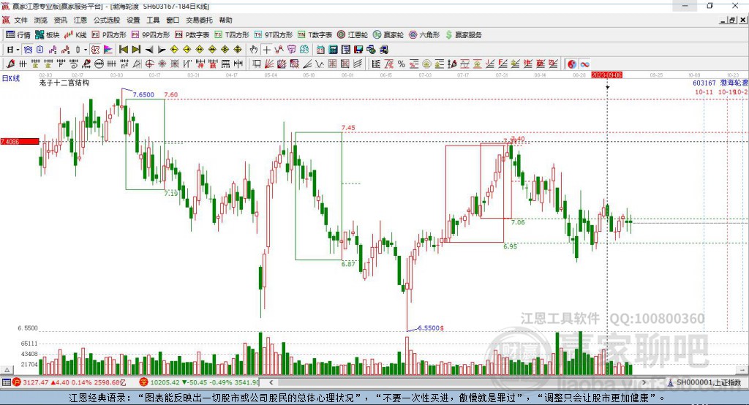Launch the 赢家轮 wheel tool
This screenshot has width=749, height=405.
388,35
